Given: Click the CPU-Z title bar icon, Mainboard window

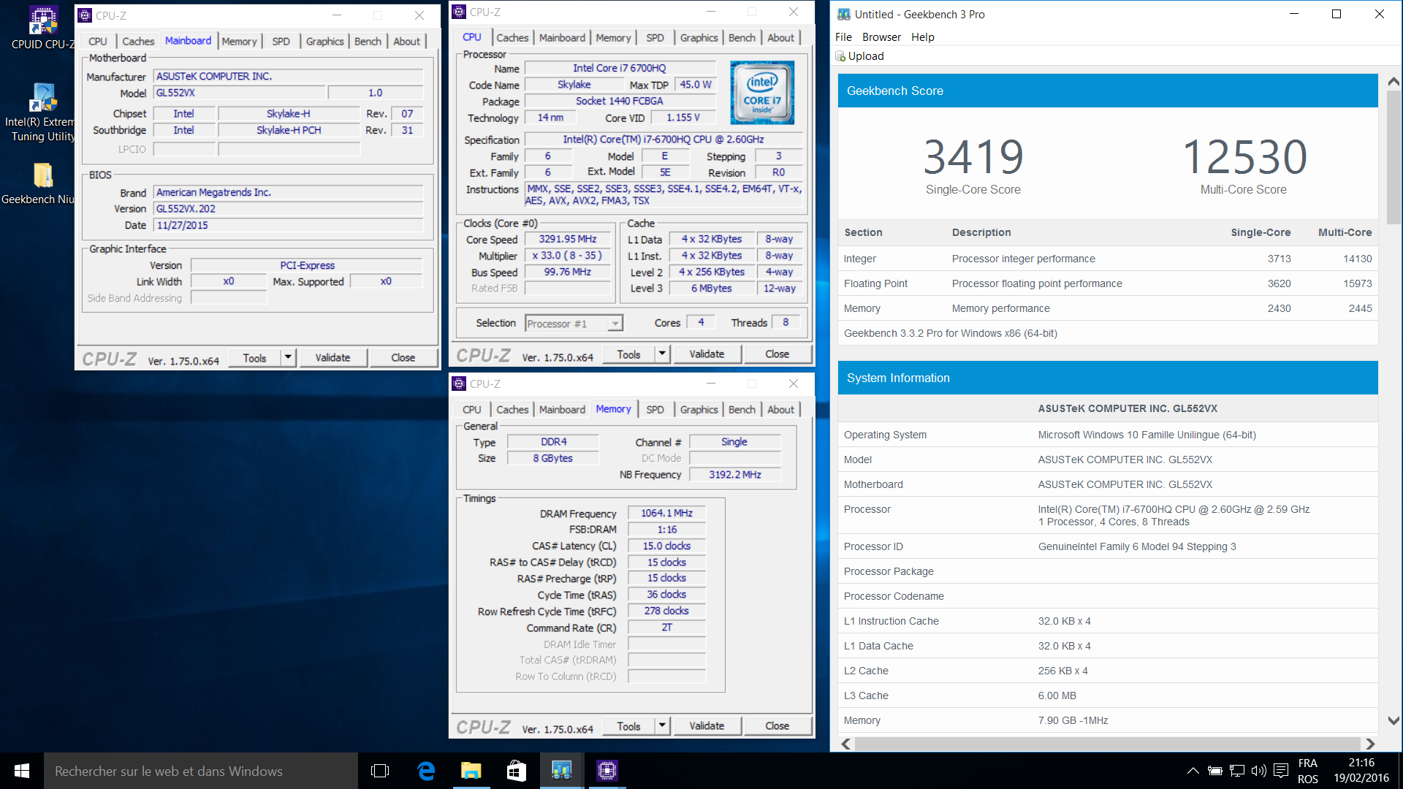Looking at the screenshot, I should tap(85, 15).
